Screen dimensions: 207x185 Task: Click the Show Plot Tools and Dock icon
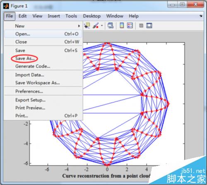[x=149, y=26]
